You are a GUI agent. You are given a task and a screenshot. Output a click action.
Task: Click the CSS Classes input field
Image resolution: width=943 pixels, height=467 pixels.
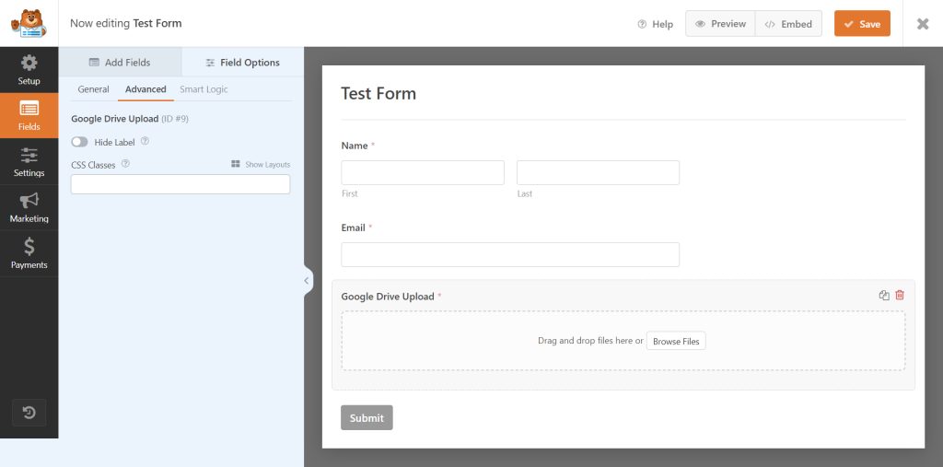point(180,184)
